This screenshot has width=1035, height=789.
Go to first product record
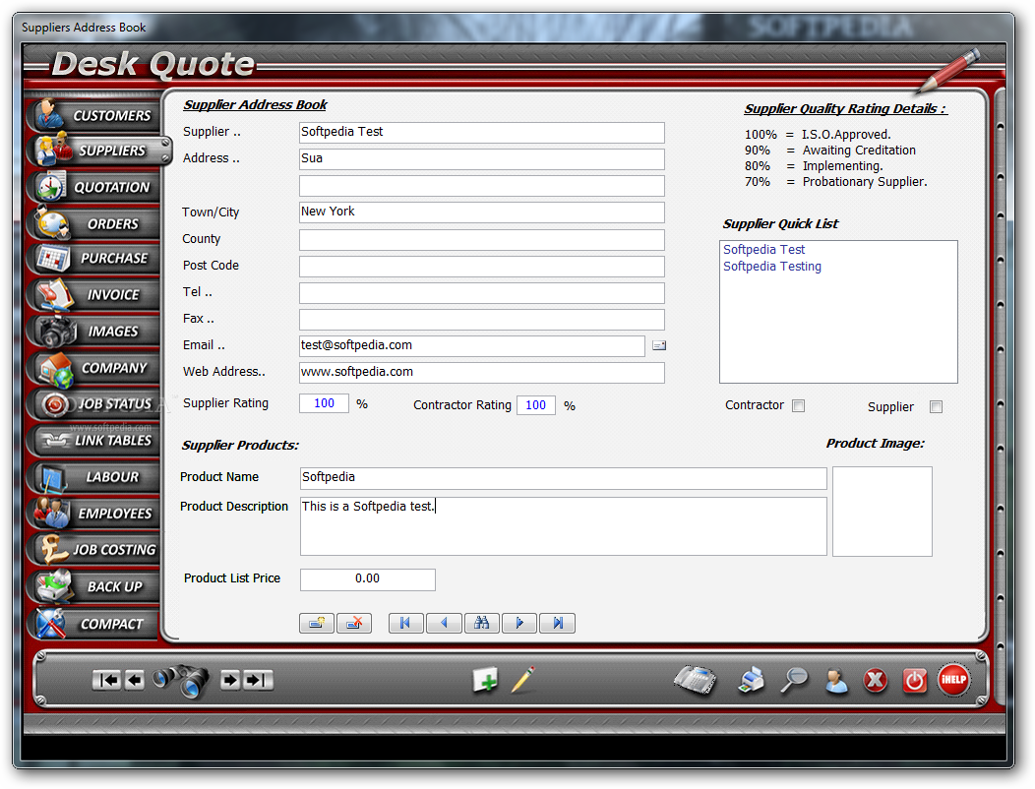(406, 623)
